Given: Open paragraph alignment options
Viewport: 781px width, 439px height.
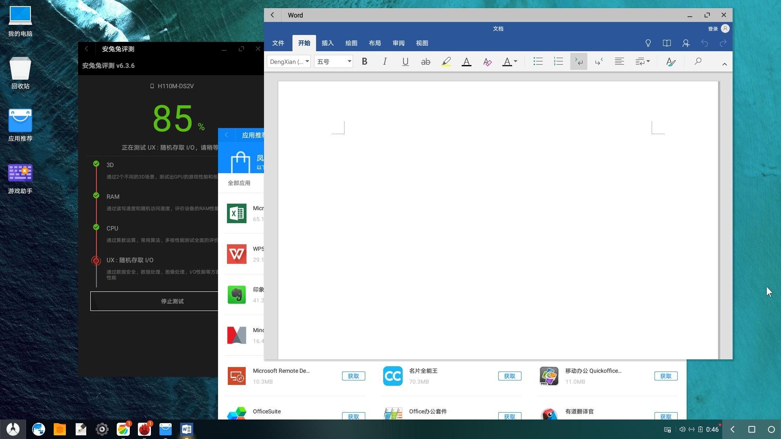Looking at the screenshot, I should [619, 61].
